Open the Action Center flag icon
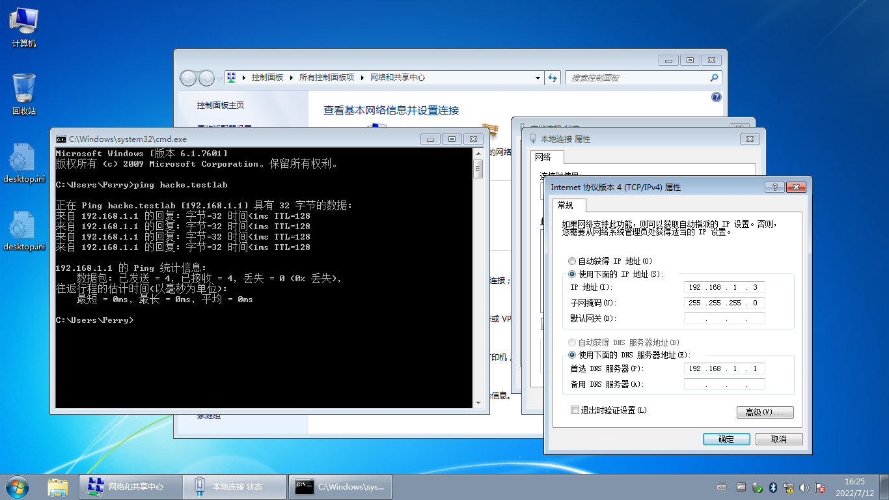Image resolution: width=889 pixels, height=500 pixels. pos(819,487)
